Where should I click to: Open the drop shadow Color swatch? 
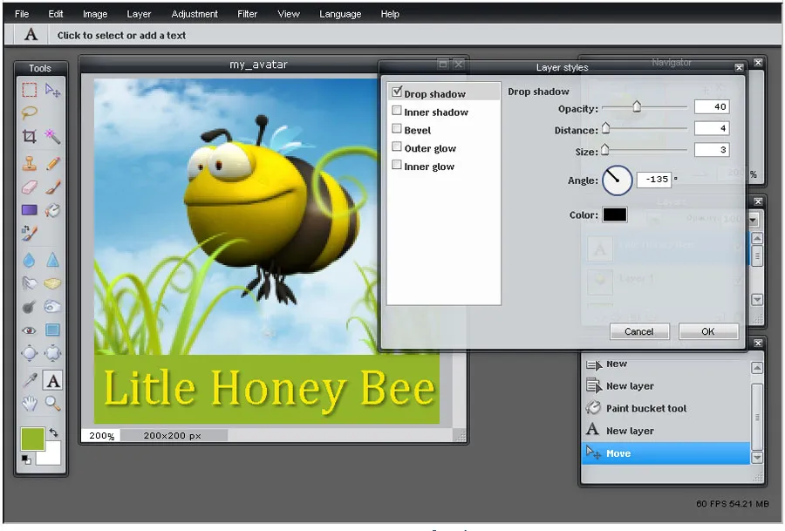[615, 214]
